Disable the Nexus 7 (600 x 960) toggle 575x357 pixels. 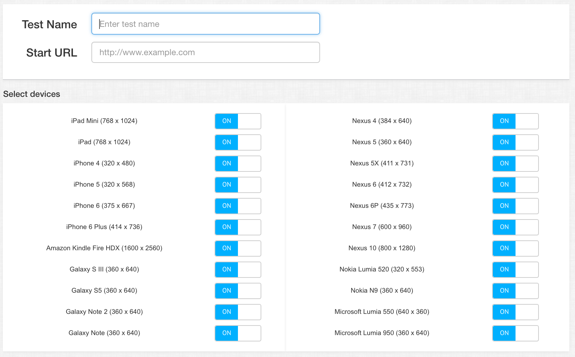tap(516, 227)
